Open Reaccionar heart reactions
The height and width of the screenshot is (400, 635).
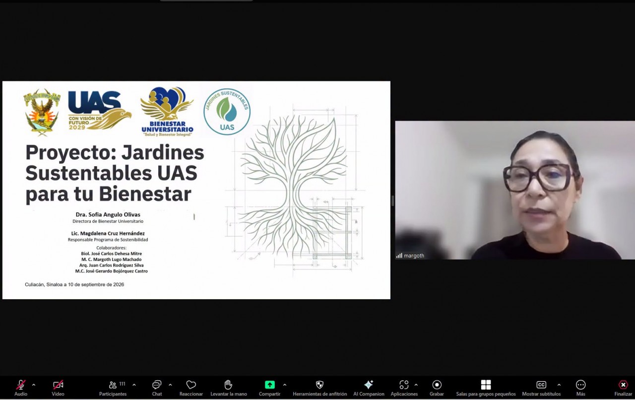coord(191,388)
